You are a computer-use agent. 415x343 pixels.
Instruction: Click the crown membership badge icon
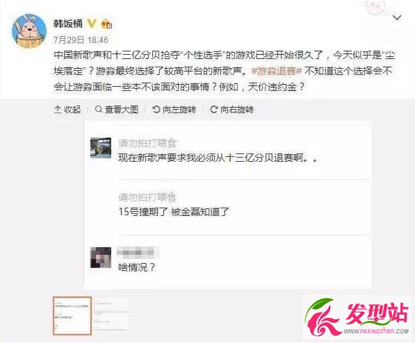point(106,24)
